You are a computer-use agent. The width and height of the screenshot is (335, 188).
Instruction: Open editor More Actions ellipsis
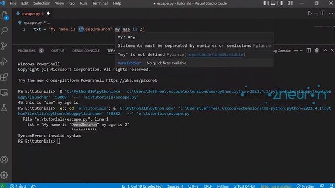pos(331,13)
